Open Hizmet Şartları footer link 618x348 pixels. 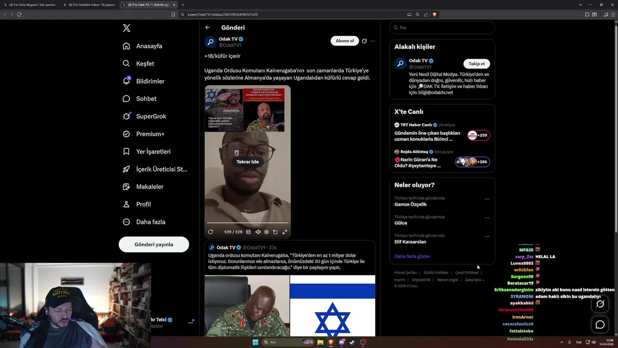click(x=406, y=273)
